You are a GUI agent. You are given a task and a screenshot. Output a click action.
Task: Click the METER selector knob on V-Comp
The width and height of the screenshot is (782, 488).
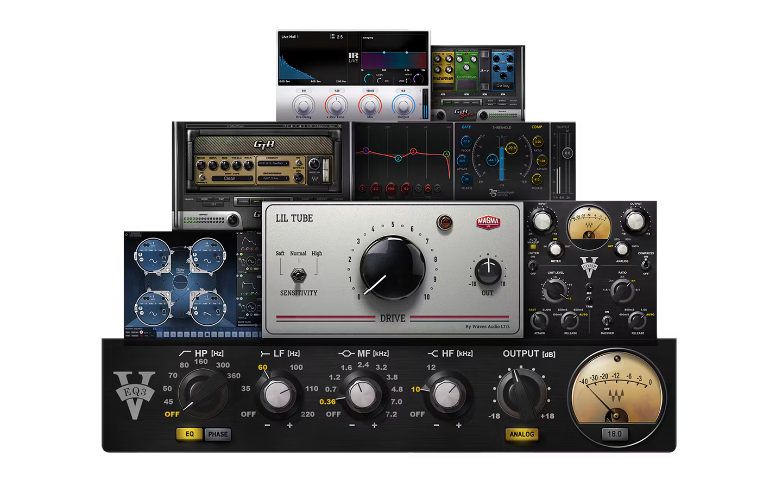(555, 249)
